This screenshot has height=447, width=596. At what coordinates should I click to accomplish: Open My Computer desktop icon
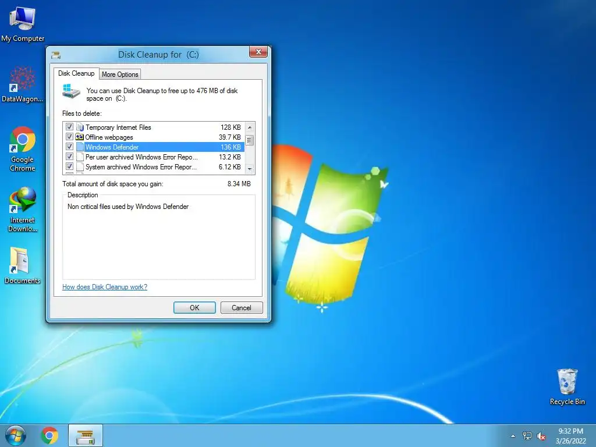pos(23,24)
